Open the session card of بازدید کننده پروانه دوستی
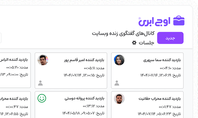 71,105
